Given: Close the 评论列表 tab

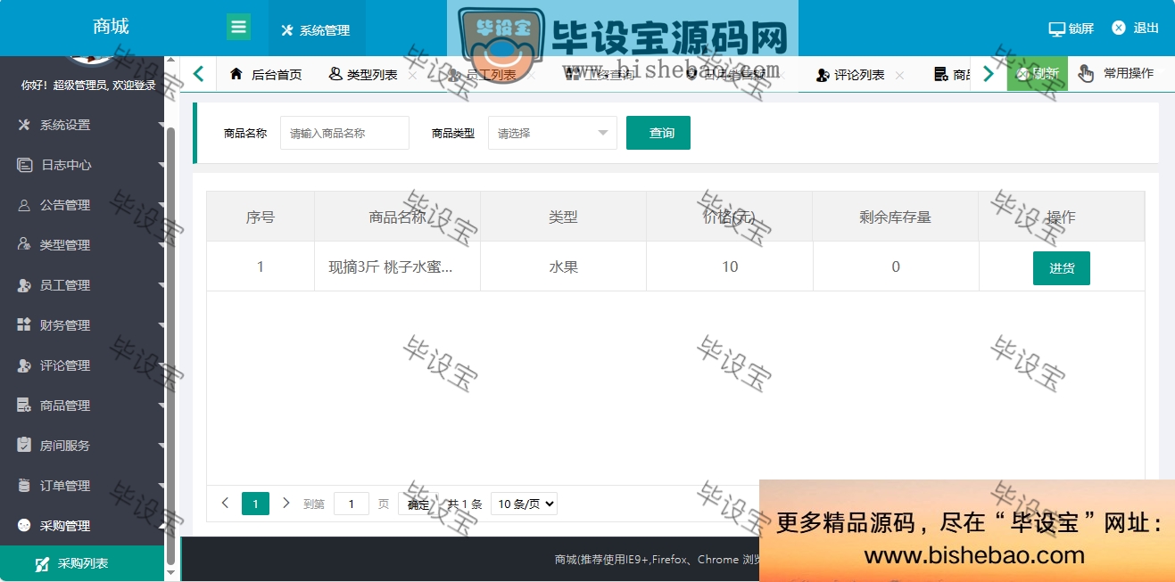Looking at the screenshot, I should click(x=899, y=76).
